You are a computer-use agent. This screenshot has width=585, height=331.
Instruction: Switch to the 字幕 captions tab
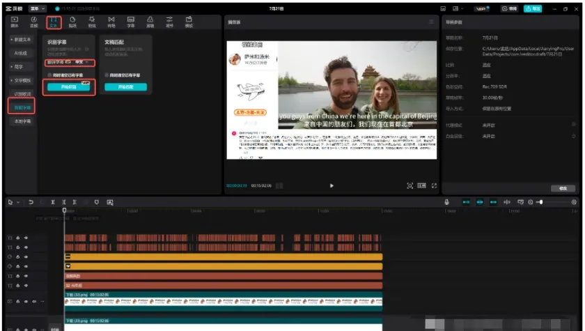pos(131,22)
